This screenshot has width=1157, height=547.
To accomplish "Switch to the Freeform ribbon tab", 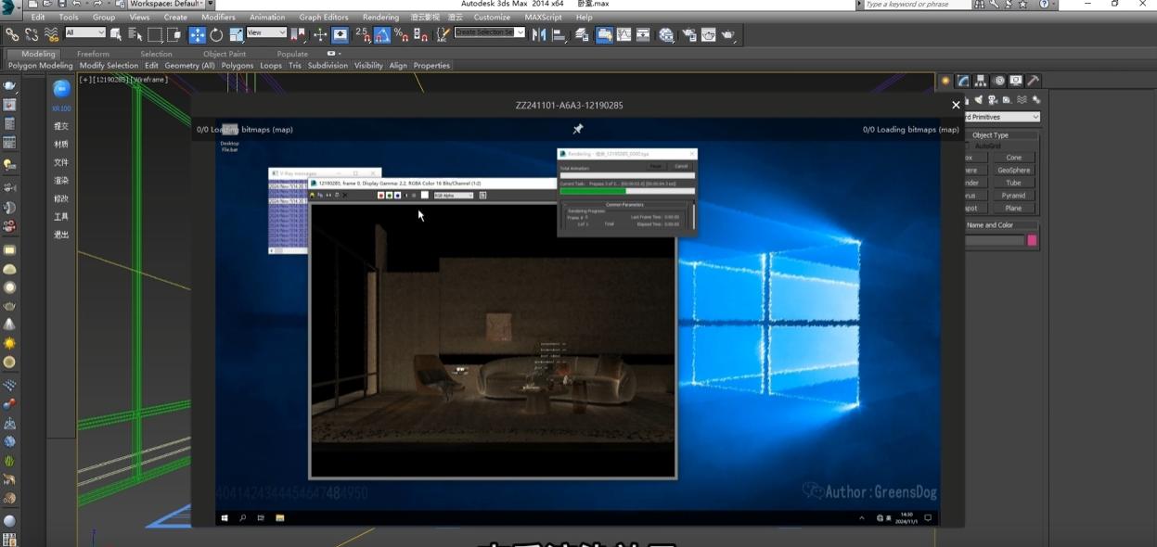I will pyautogui.click(x=93, y=54).
